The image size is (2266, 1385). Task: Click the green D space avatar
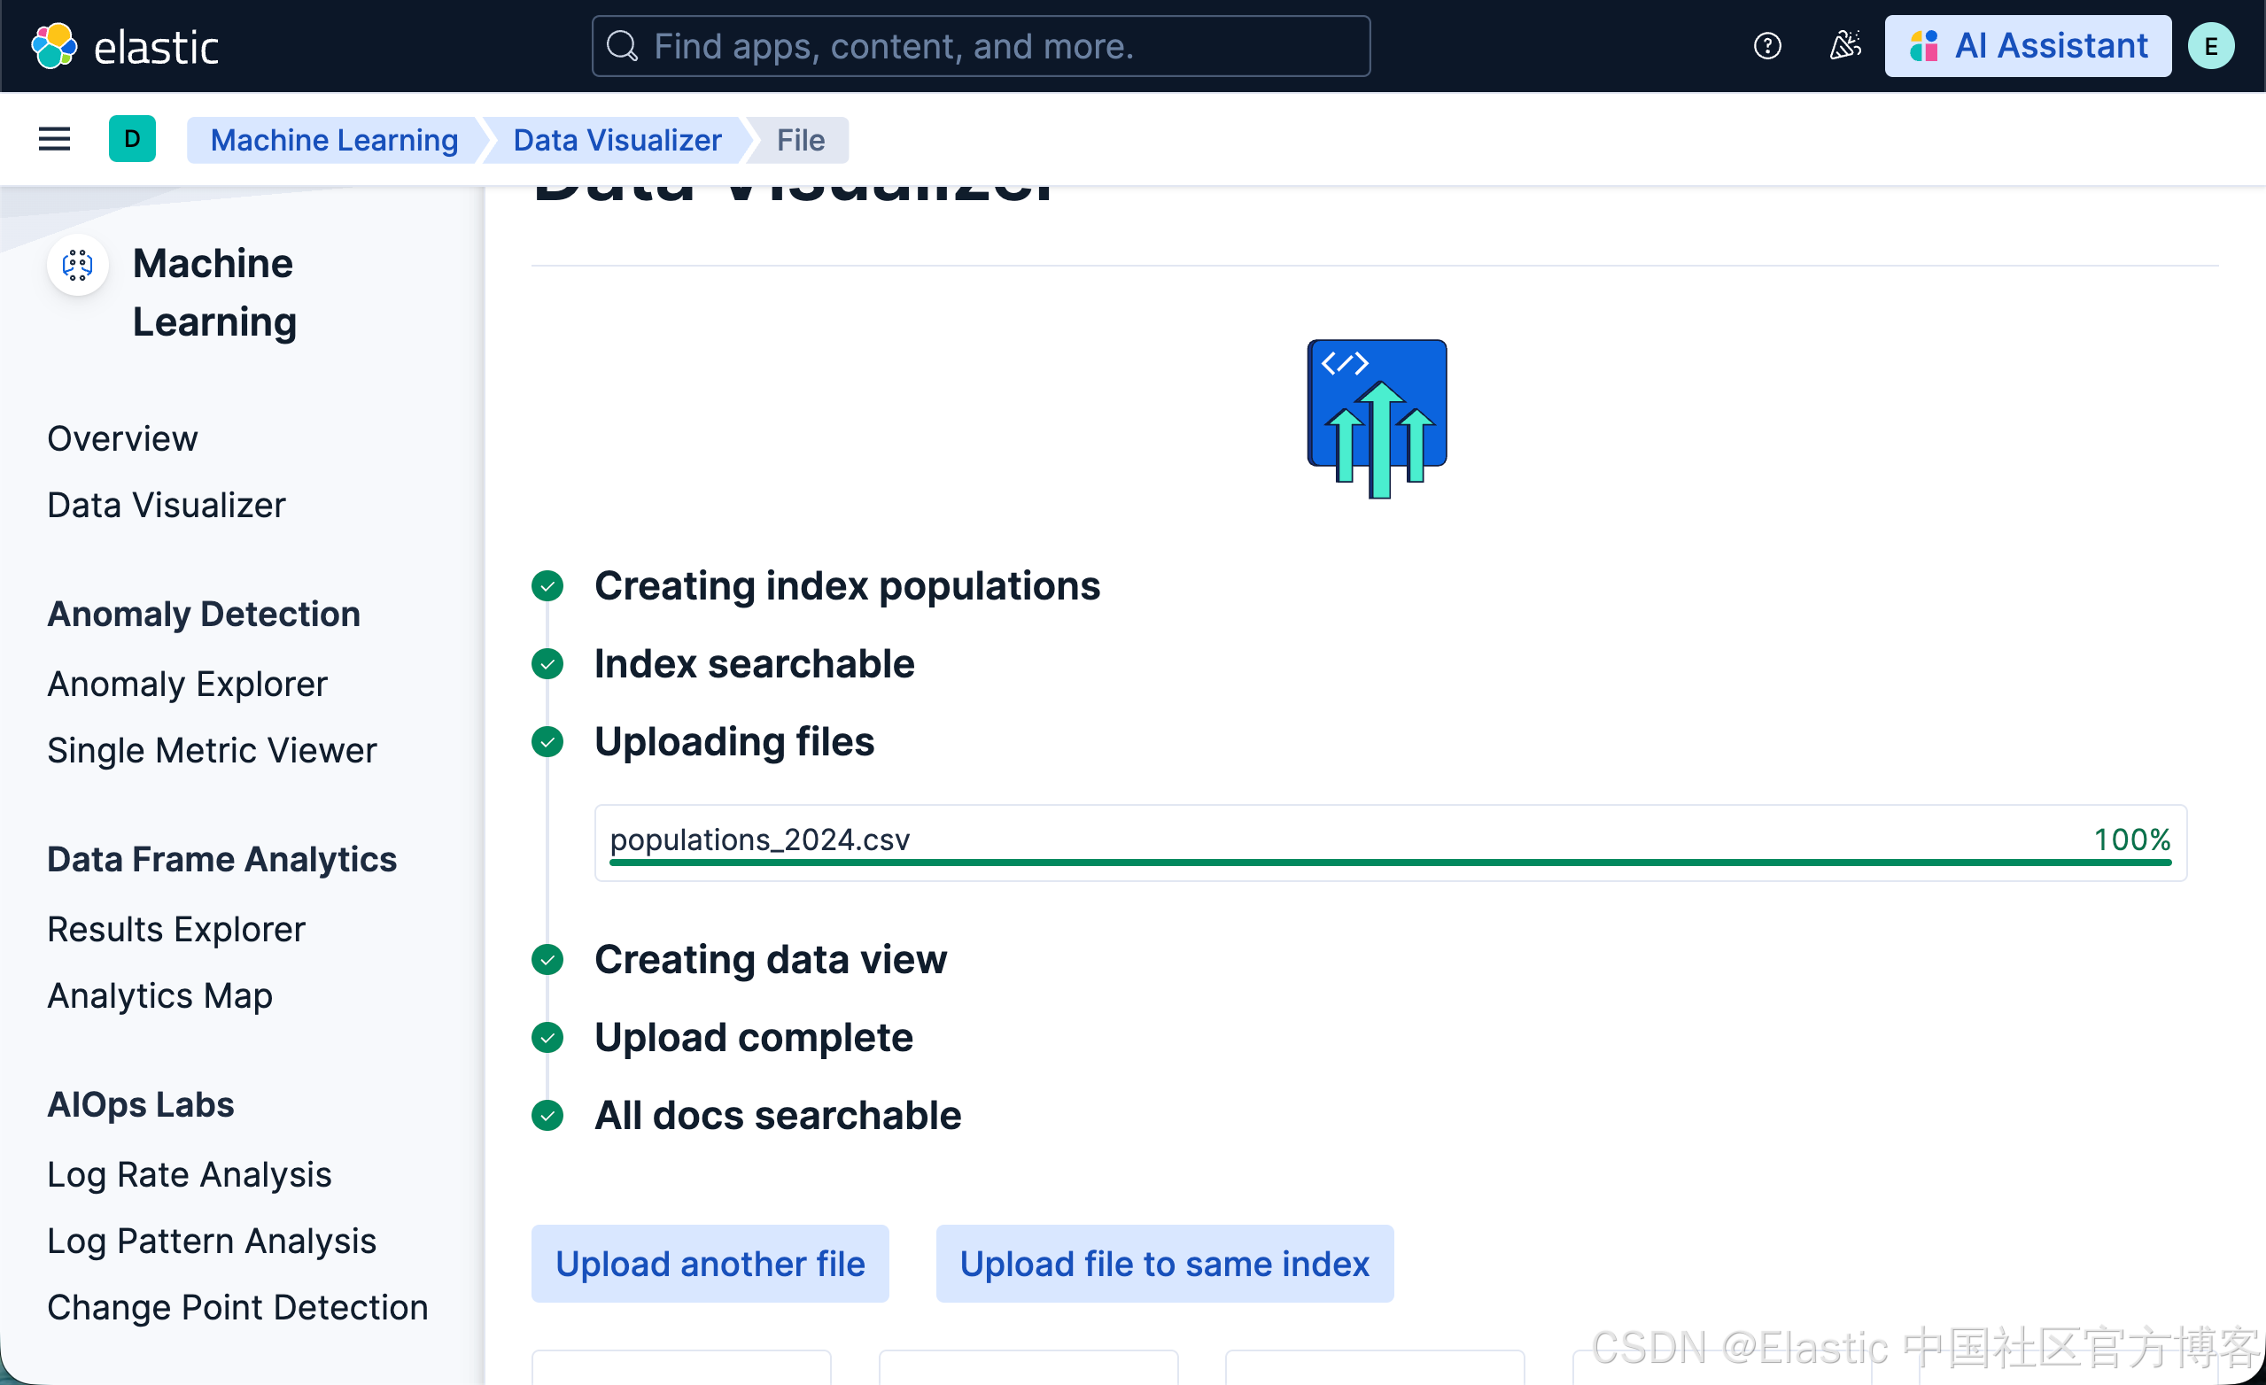[131, 139]
